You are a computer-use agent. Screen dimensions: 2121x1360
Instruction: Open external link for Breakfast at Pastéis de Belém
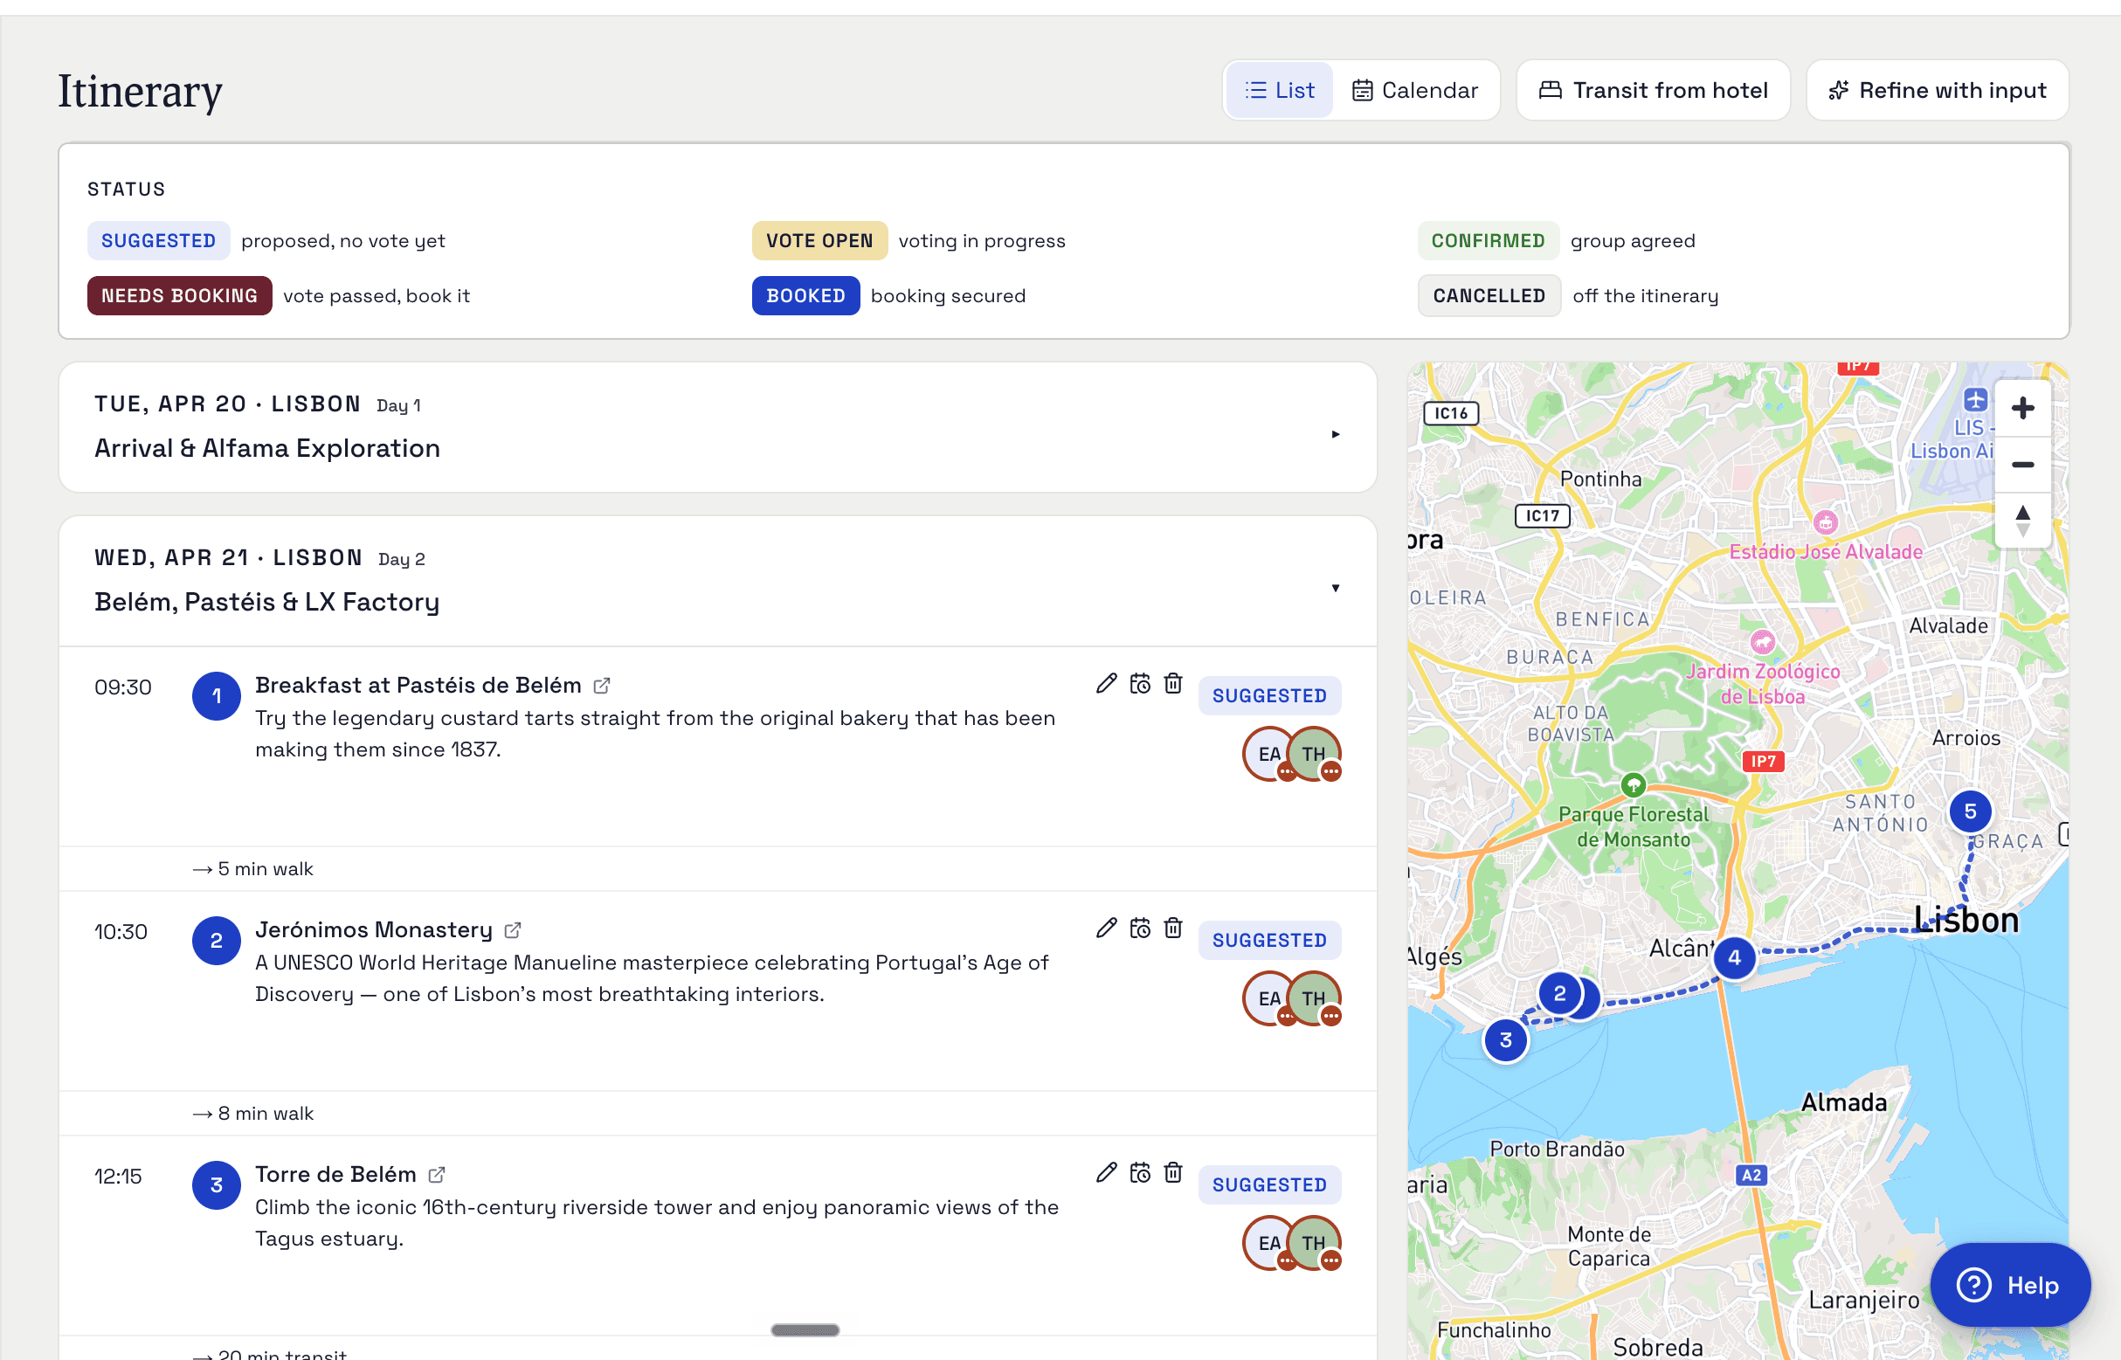[x=602, y=686]
